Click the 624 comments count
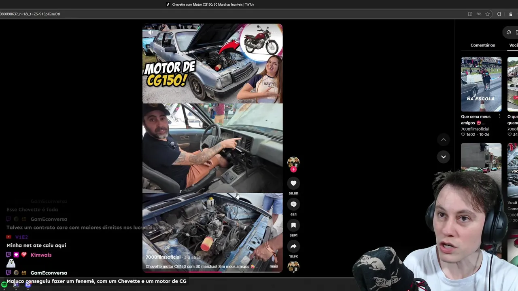The width and height of the screenshot is (518, 291). 293,214
